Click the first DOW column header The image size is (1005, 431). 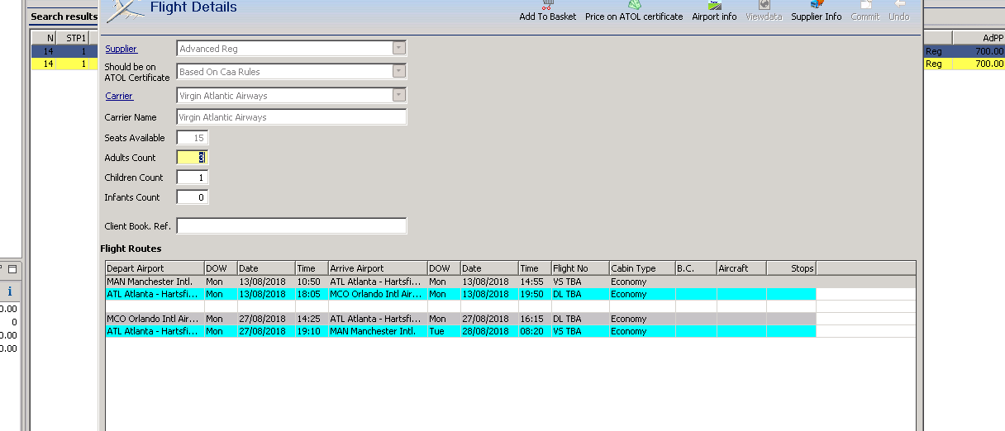(x=221, y=268)
